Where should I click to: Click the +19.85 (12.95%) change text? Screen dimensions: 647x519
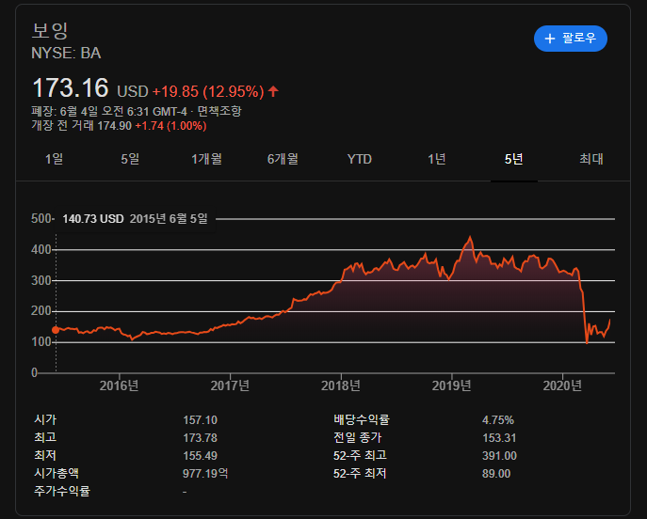click(208, 91)
